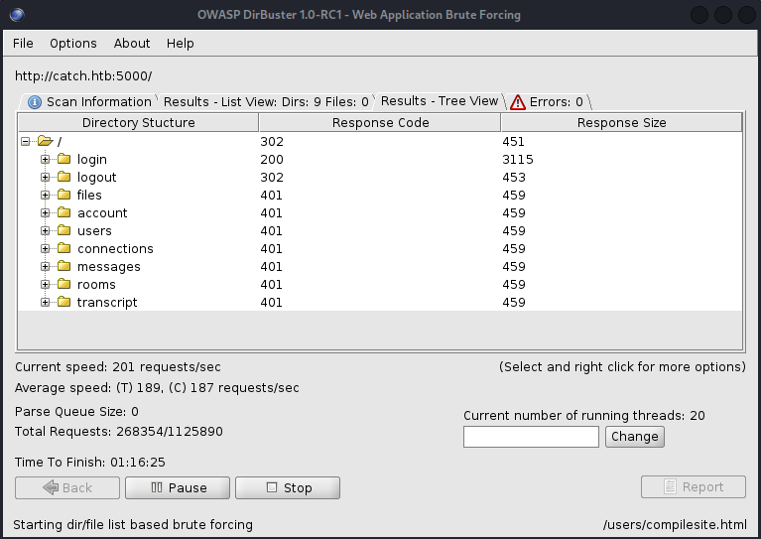Click the brute forcing status message
The height and width of the screenshot is (539, 761).
coord(133,524)
